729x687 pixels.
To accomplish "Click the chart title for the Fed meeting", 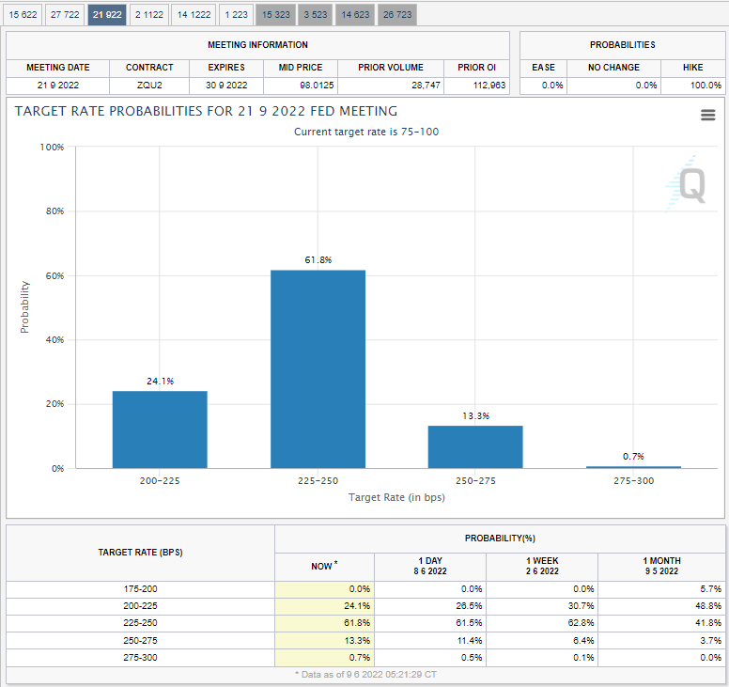I will click(206, 111).
